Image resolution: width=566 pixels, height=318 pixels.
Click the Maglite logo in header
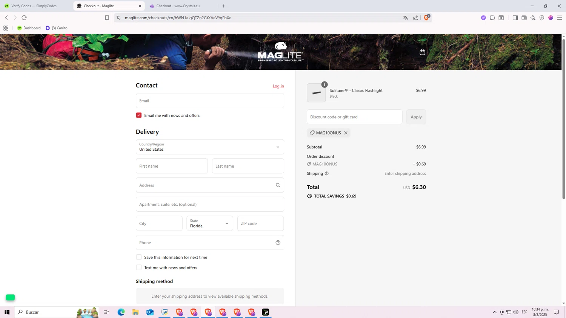[x=280, y=52]
